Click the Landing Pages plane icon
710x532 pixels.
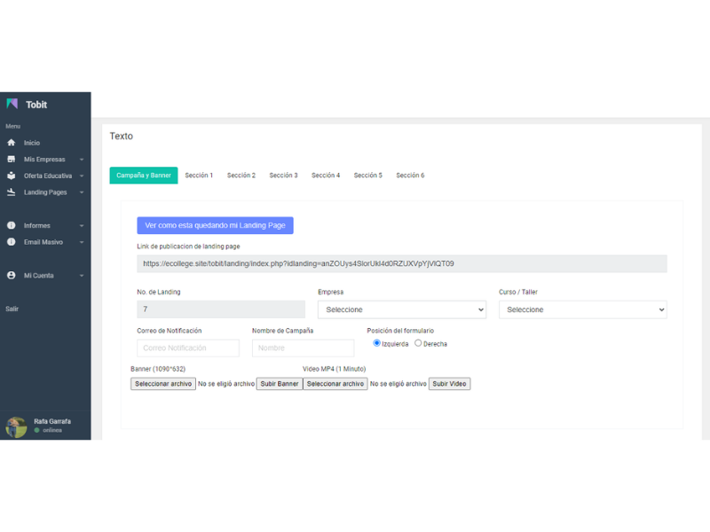12,192
